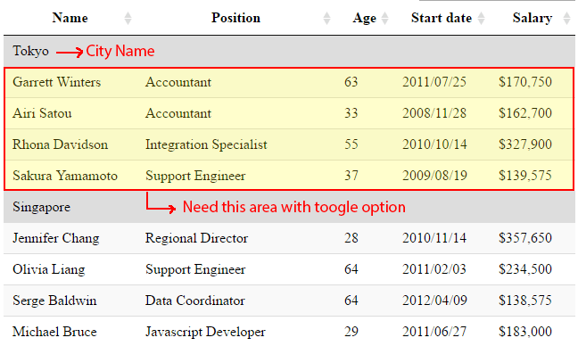The height and width of the screenshot is (346, 578).
Task: Collapse the Tokyo group row
Action: [289, 51]
